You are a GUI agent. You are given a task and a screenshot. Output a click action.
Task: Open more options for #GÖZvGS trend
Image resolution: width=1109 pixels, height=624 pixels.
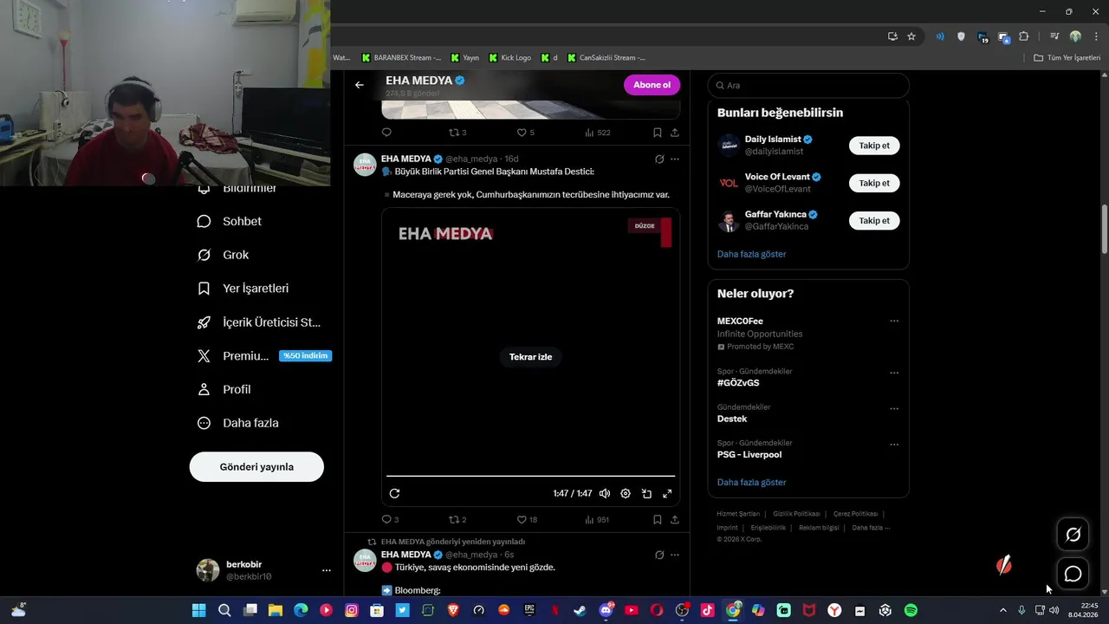(894, 373)
